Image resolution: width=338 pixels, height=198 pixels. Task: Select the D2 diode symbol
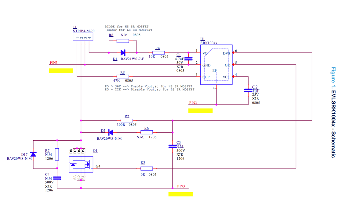tap(110, 132)
